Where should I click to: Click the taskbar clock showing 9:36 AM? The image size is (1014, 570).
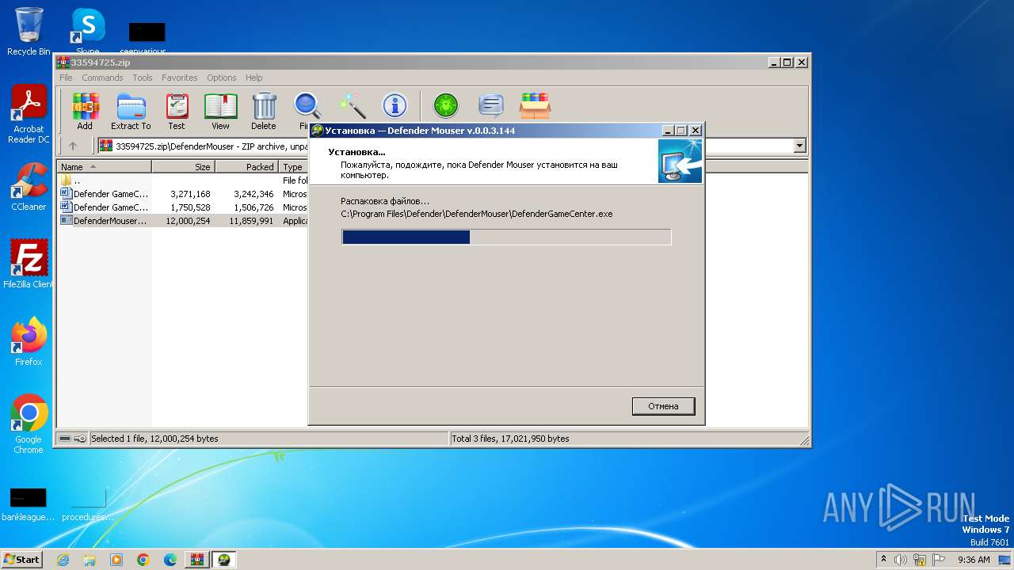974,560
